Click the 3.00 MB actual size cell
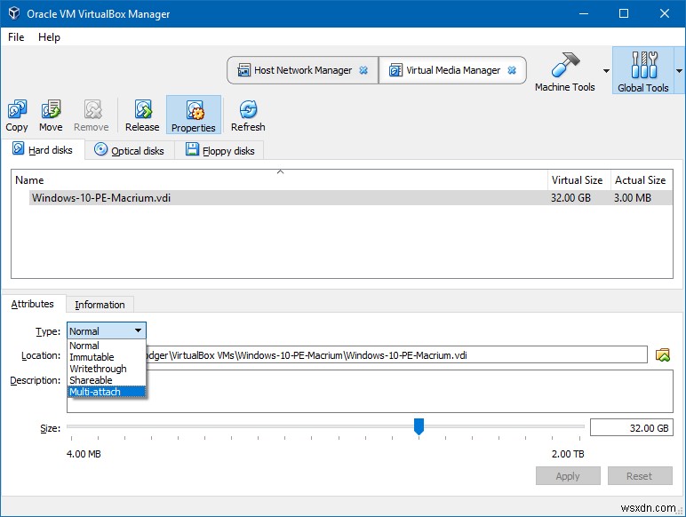The height and width of the screenshot is (517, 686). (x=633, y=198)
